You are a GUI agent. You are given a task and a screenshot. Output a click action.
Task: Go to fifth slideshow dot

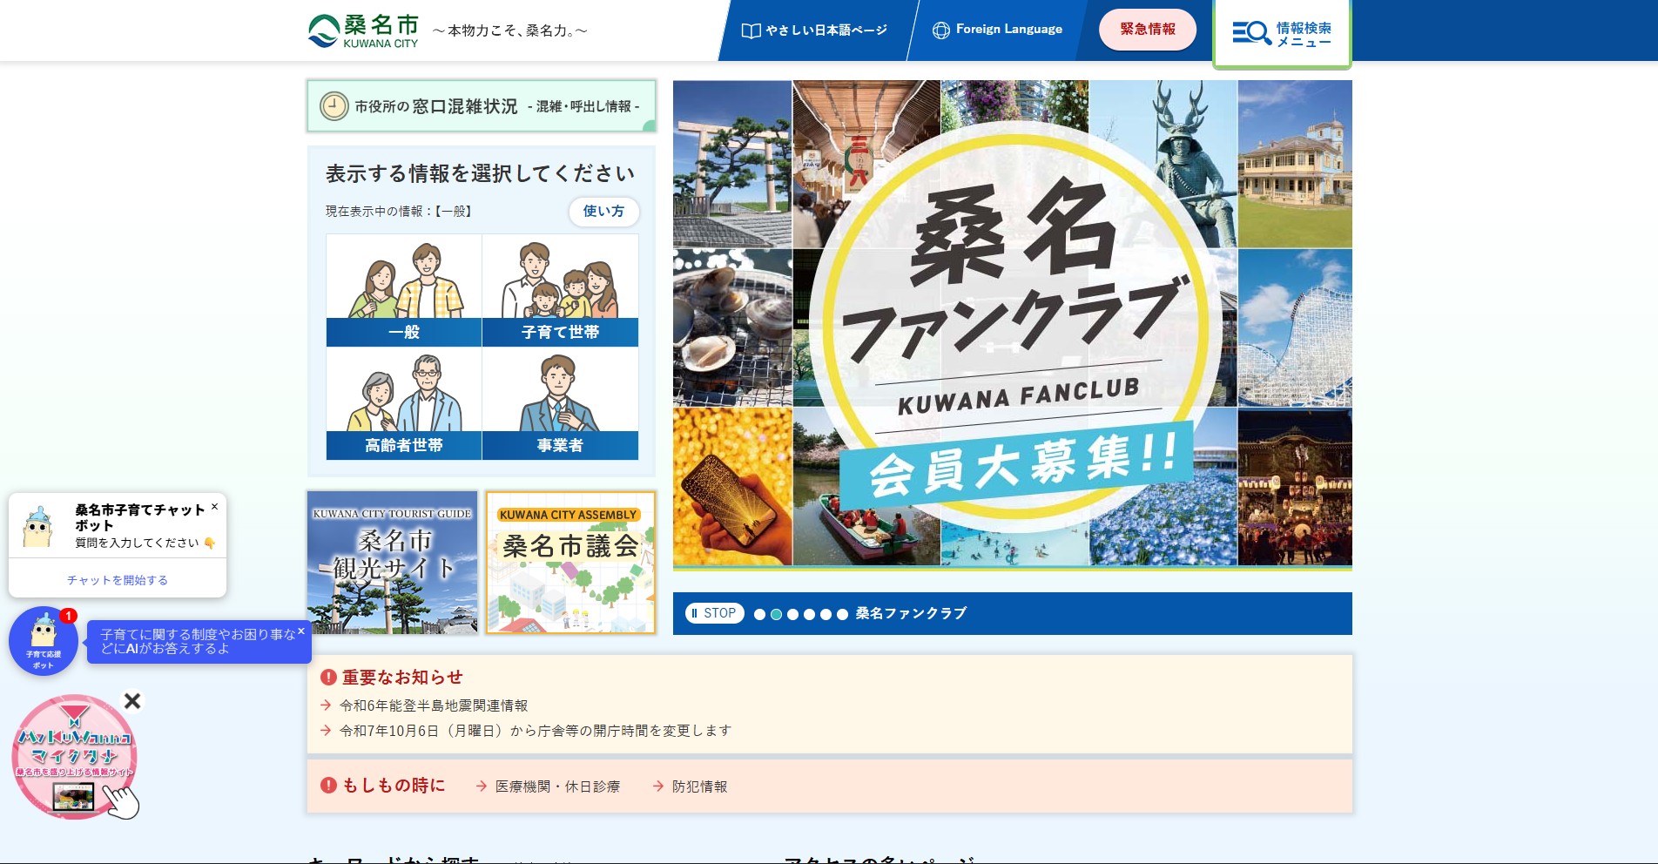[x=826, y=614]
